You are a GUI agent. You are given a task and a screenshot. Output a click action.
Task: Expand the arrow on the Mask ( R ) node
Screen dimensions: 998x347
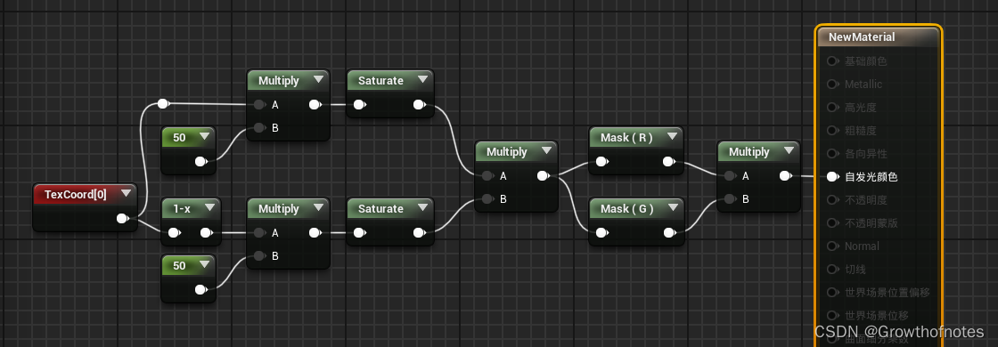671,137
